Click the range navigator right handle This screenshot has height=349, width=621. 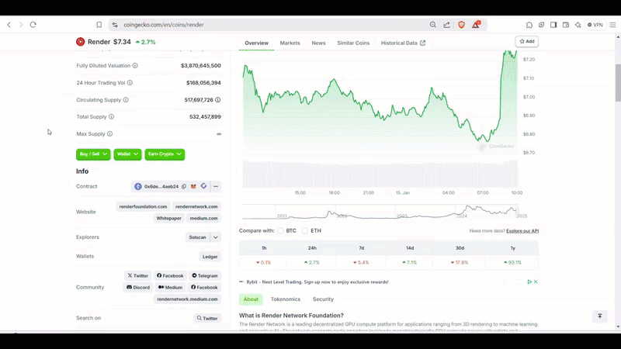pyautogui.click(x=517, y=212)
